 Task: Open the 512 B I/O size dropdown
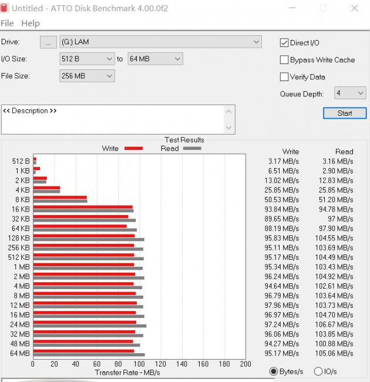tap(87, 59)
